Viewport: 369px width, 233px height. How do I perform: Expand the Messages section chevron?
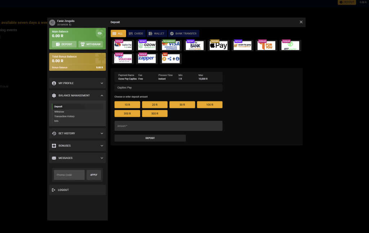102,158
